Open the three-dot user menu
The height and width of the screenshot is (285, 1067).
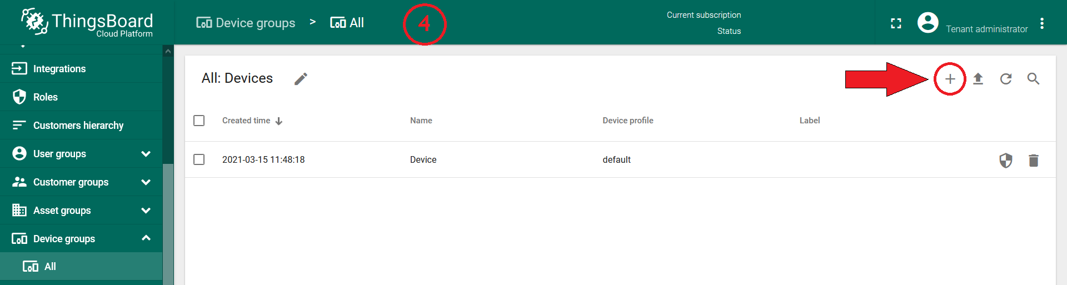(1042, 23)
